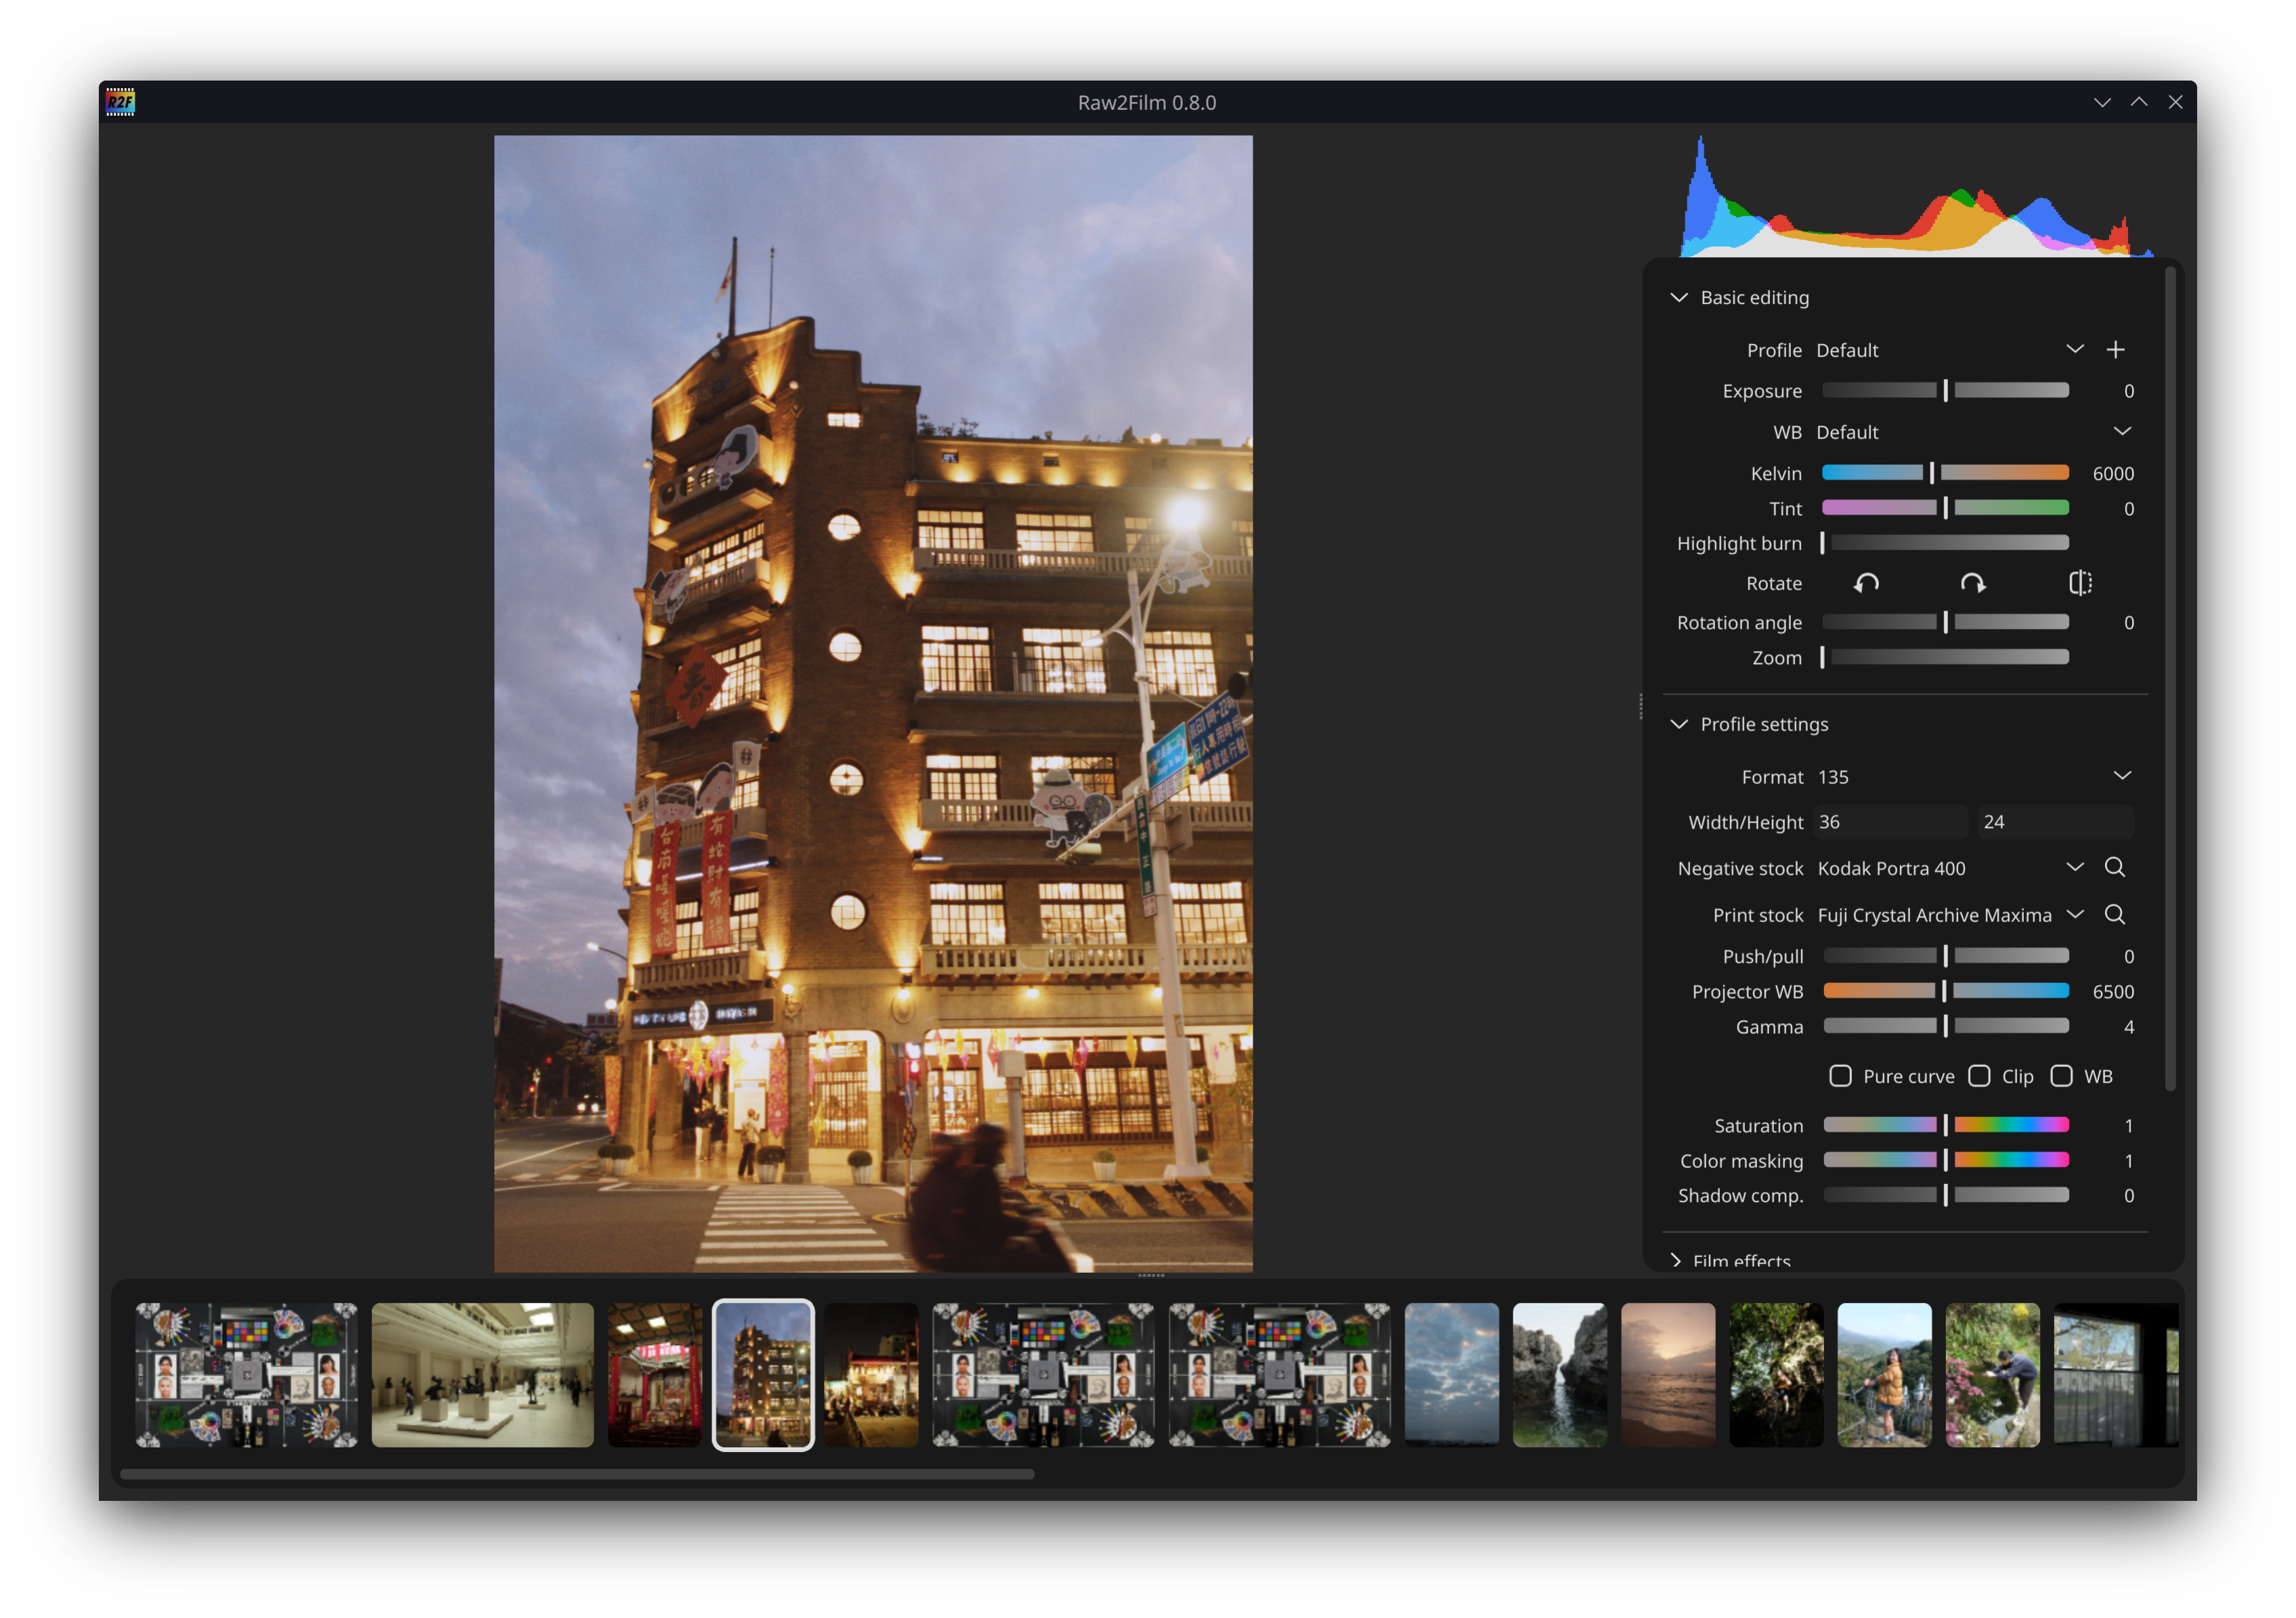Open the WB Default dropdown
Screen dimensions: 2296x1618
coord(1974,432)
